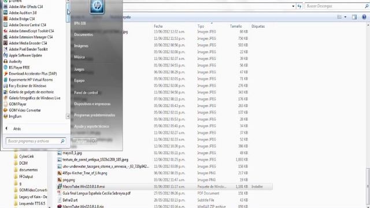Open Imágenes in the Start menu

(81, 46)
